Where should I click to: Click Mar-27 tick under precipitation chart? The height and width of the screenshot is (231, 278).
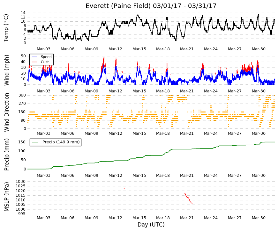coord(235,176)
